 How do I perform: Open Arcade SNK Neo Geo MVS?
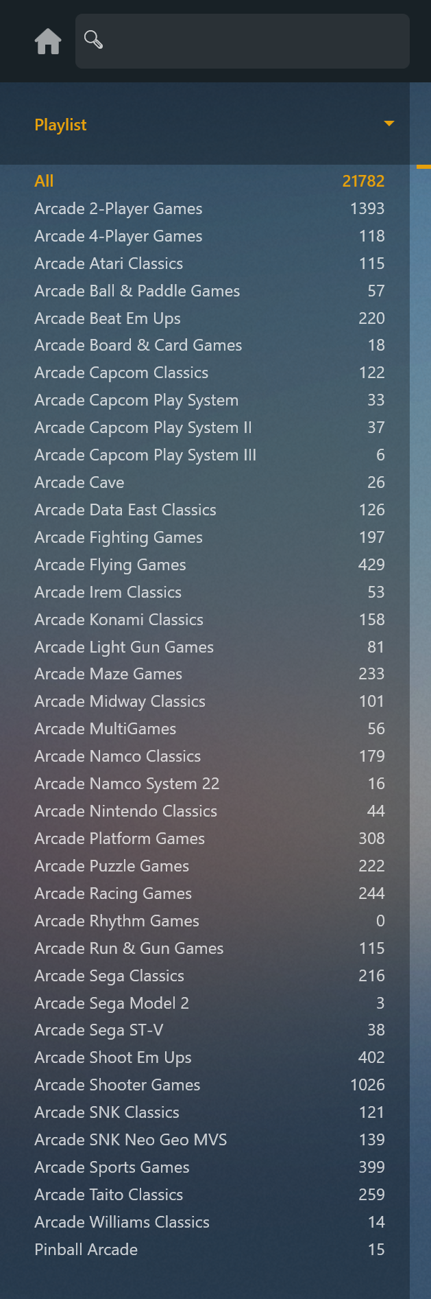(x=131, y=1140)
